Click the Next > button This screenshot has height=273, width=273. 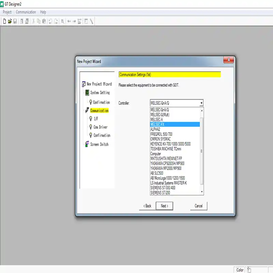point(164,206)
